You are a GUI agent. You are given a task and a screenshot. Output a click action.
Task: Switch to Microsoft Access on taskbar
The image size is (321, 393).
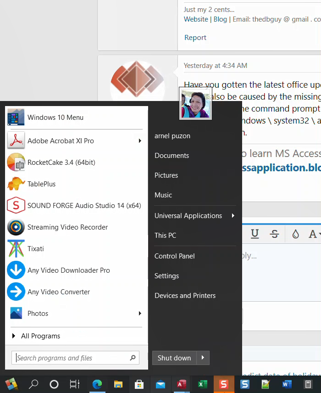[x=182, y=384]
